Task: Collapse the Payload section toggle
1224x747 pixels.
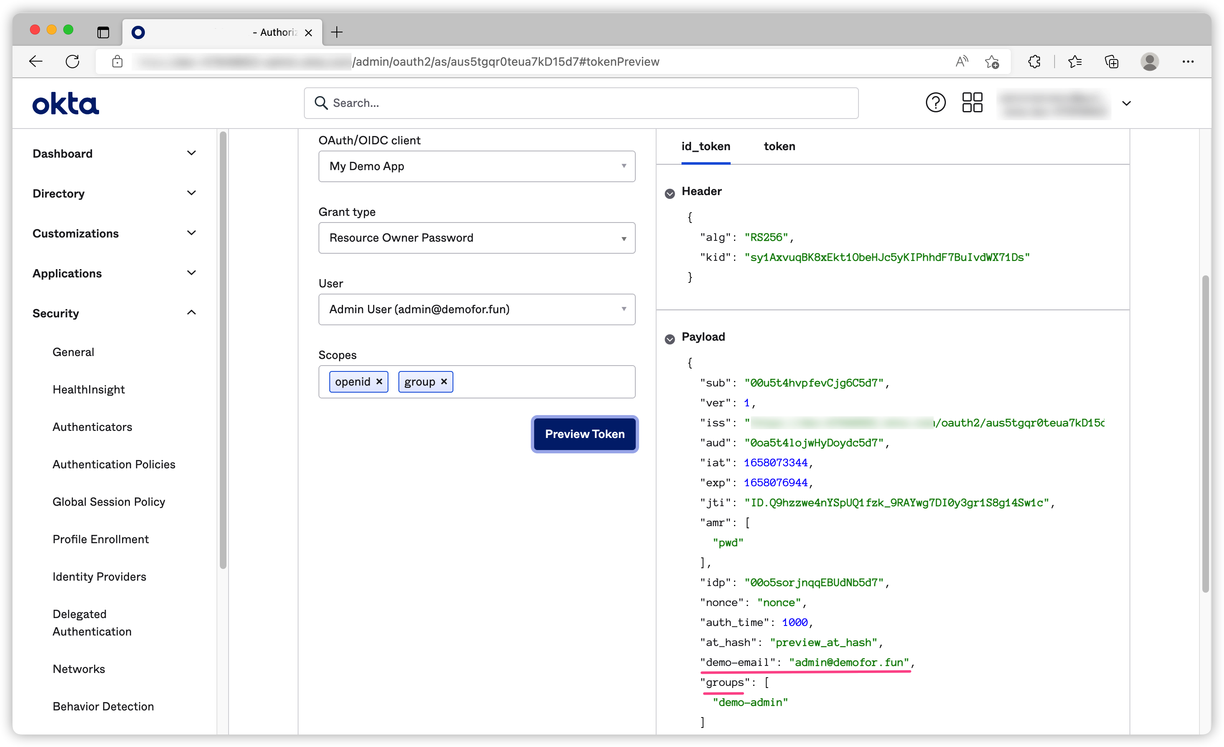Action: click(669, 339)
